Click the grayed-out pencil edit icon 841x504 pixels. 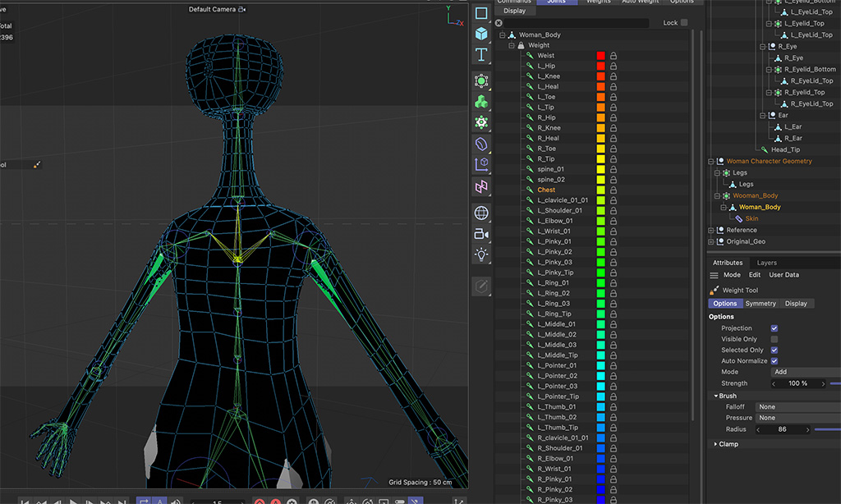click(x=481, y=286)
